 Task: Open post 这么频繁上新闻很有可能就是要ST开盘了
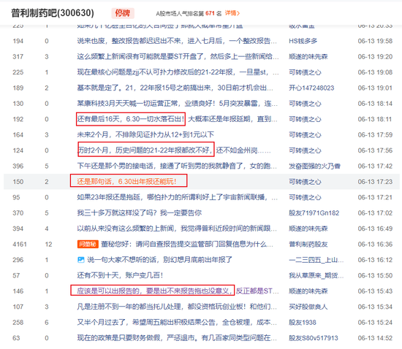[x=178, y=57]
